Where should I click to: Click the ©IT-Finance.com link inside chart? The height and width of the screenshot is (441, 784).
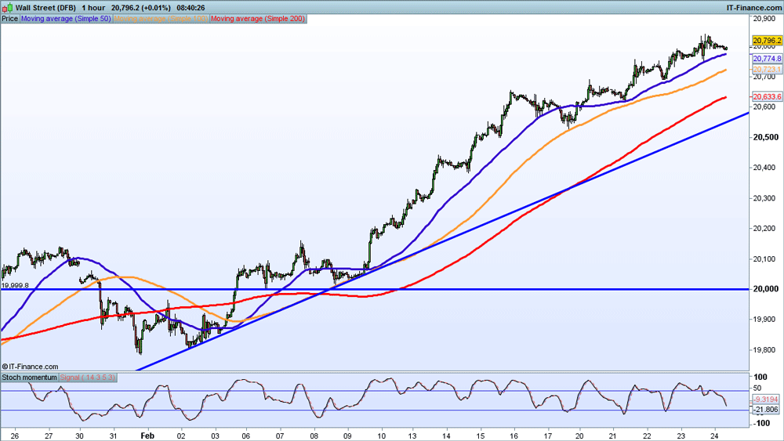tap(30, 367)
